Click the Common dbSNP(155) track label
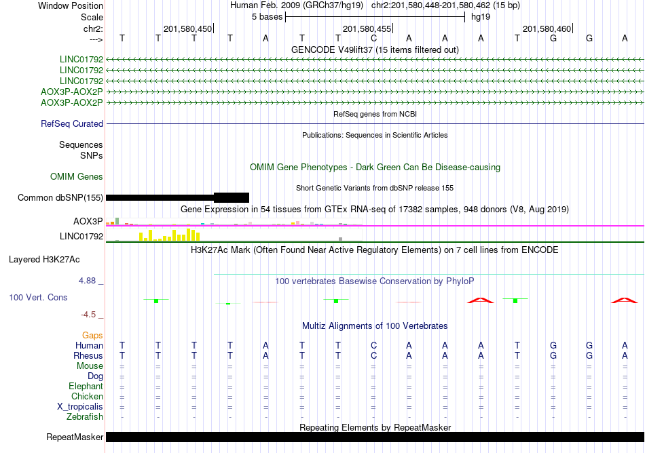 [60, 198]
